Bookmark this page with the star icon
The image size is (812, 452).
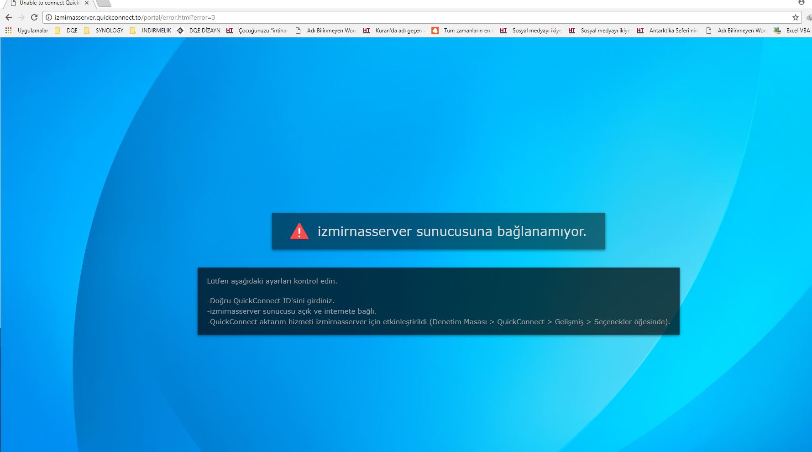point(796,17)
